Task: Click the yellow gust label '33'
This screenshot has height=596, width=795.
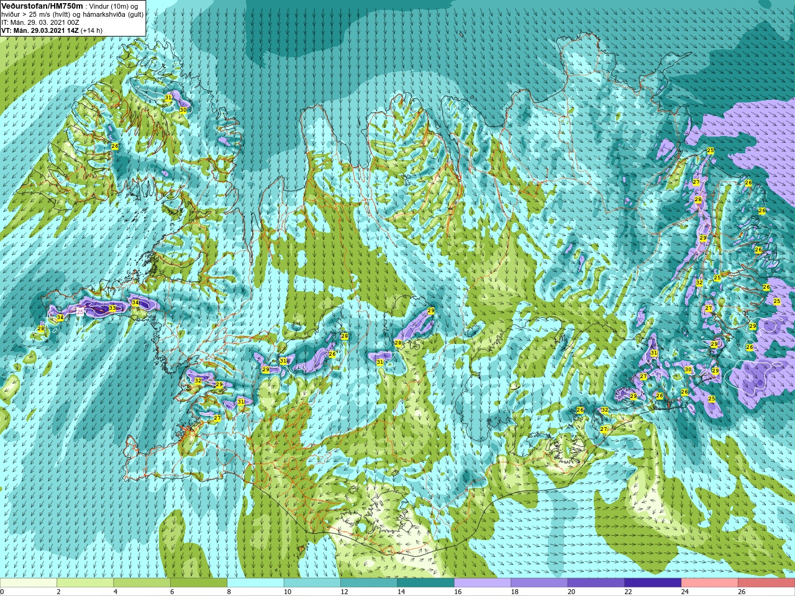Action: pyautogui.click(x=112, y=308)
